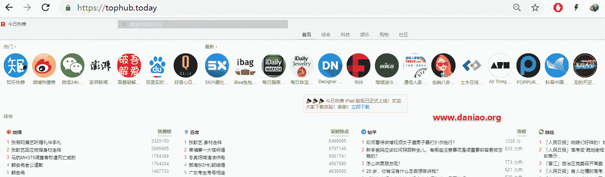The height and width of the screenshot is (177, 605).
Task: Switch to the 科技 tab
Action: pyautogui.click(x=345, y=34)
